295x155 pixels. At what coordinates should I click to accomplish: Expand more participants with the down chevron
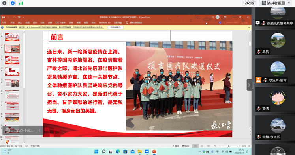point(279,151)
